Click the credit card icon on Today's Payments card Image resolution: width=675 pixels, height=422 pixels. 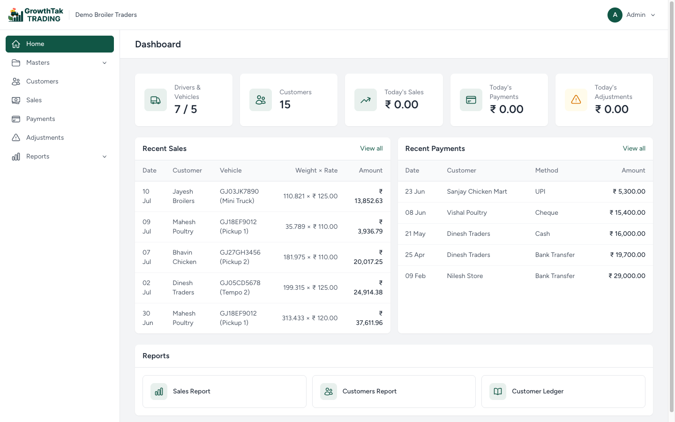[471, 100]
